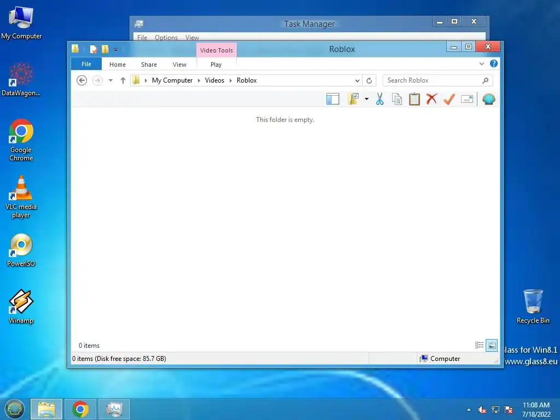Select the PowerISO desktop shortcut
Image resolution: width=560 pixels, height=420 pixels.
point(21,250)
